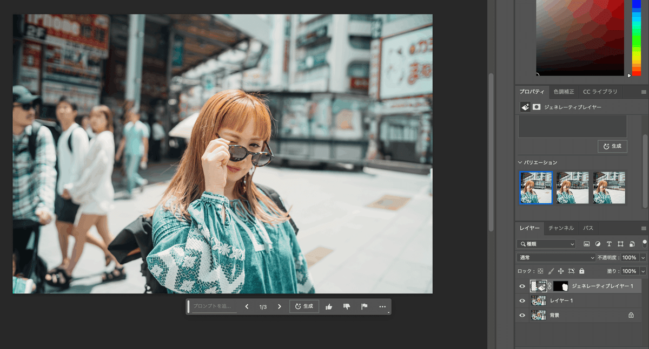The height and width of the screenshot is (349, 649).
Task: Select the 背景 layer name
Action: tap(555, 315)
